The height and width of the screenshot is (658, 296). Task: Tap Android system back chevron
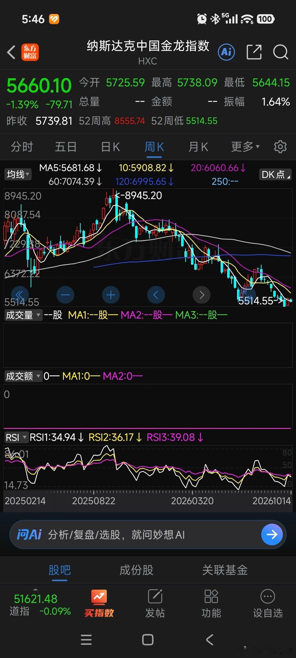[x=209, y=640]
